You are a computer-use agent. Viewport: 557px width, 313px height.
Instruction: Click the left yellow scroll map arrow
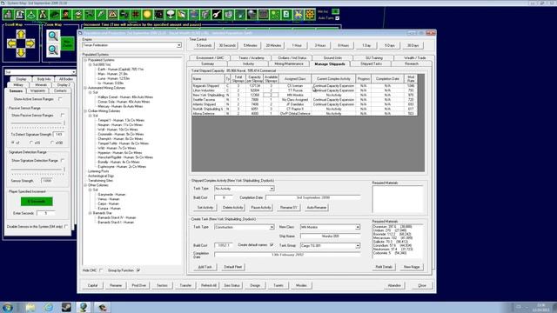[x=11, y=43]
